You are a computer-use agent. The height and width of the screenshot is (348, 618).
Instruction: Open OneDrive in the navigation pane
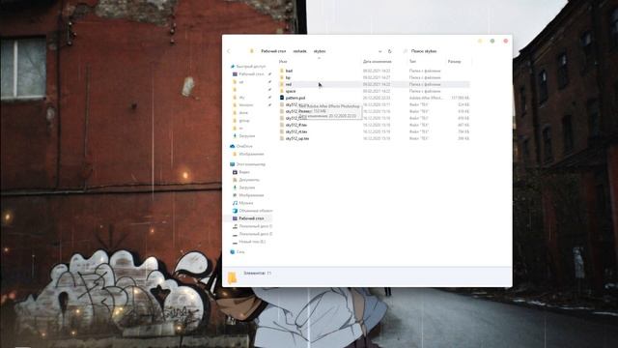pos(244,146)
